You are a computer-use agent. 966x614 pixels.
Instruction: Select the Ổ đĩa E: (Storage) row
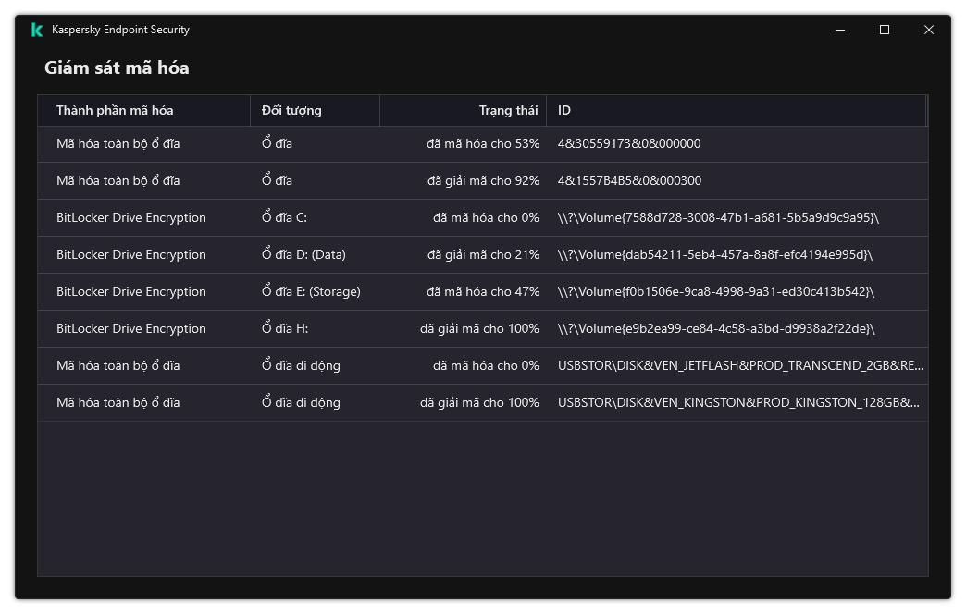311,291
